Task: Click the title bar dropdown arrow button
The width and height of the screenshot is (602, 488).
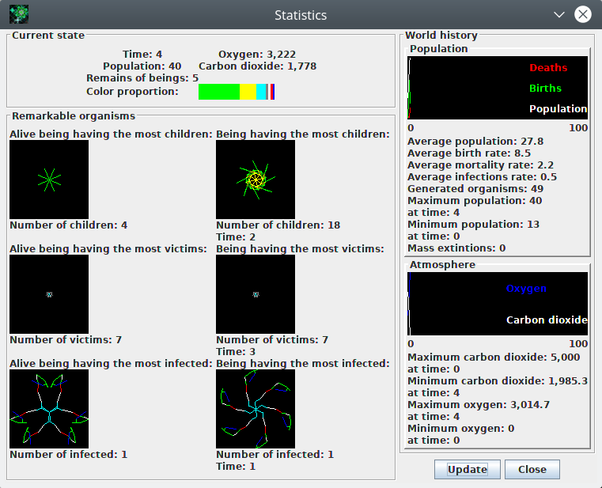Action: [559, 14]
